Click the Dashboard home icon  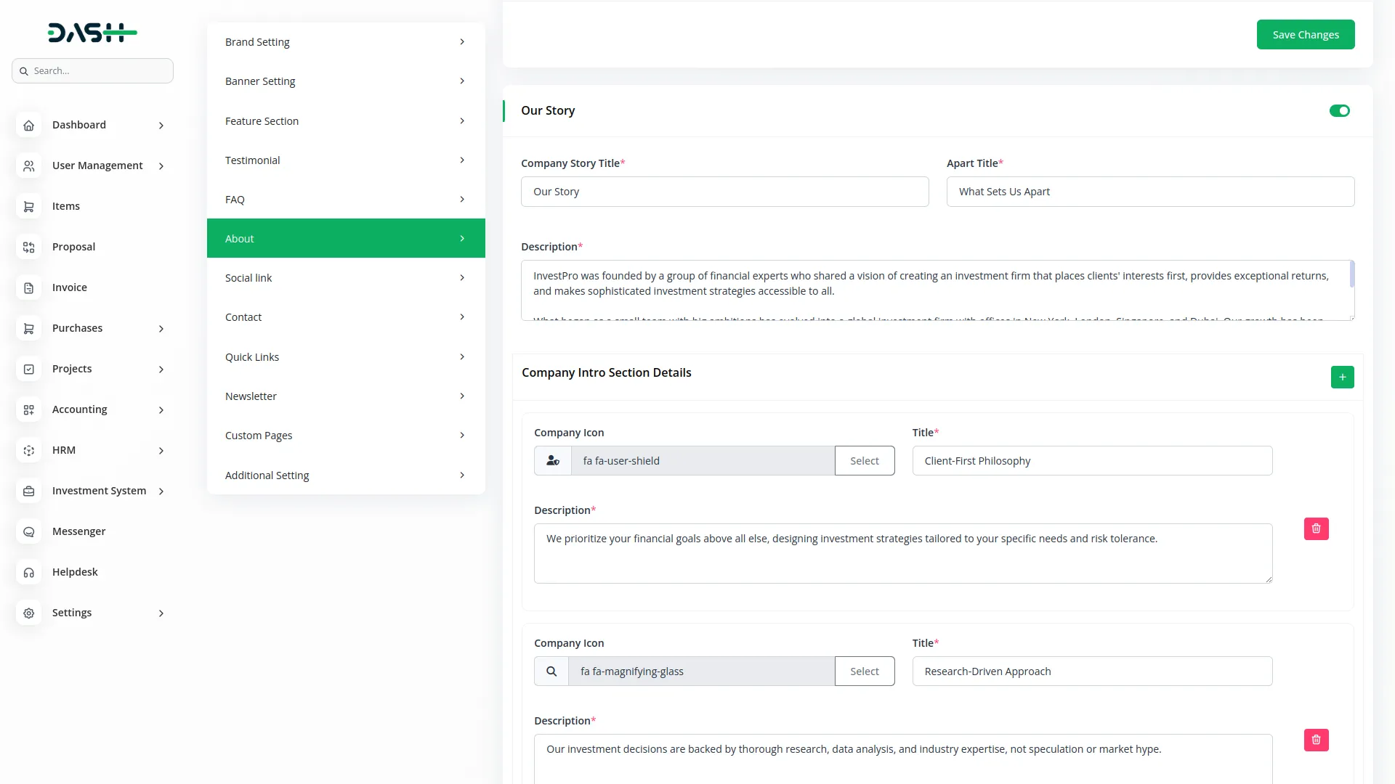click(28, 125)
